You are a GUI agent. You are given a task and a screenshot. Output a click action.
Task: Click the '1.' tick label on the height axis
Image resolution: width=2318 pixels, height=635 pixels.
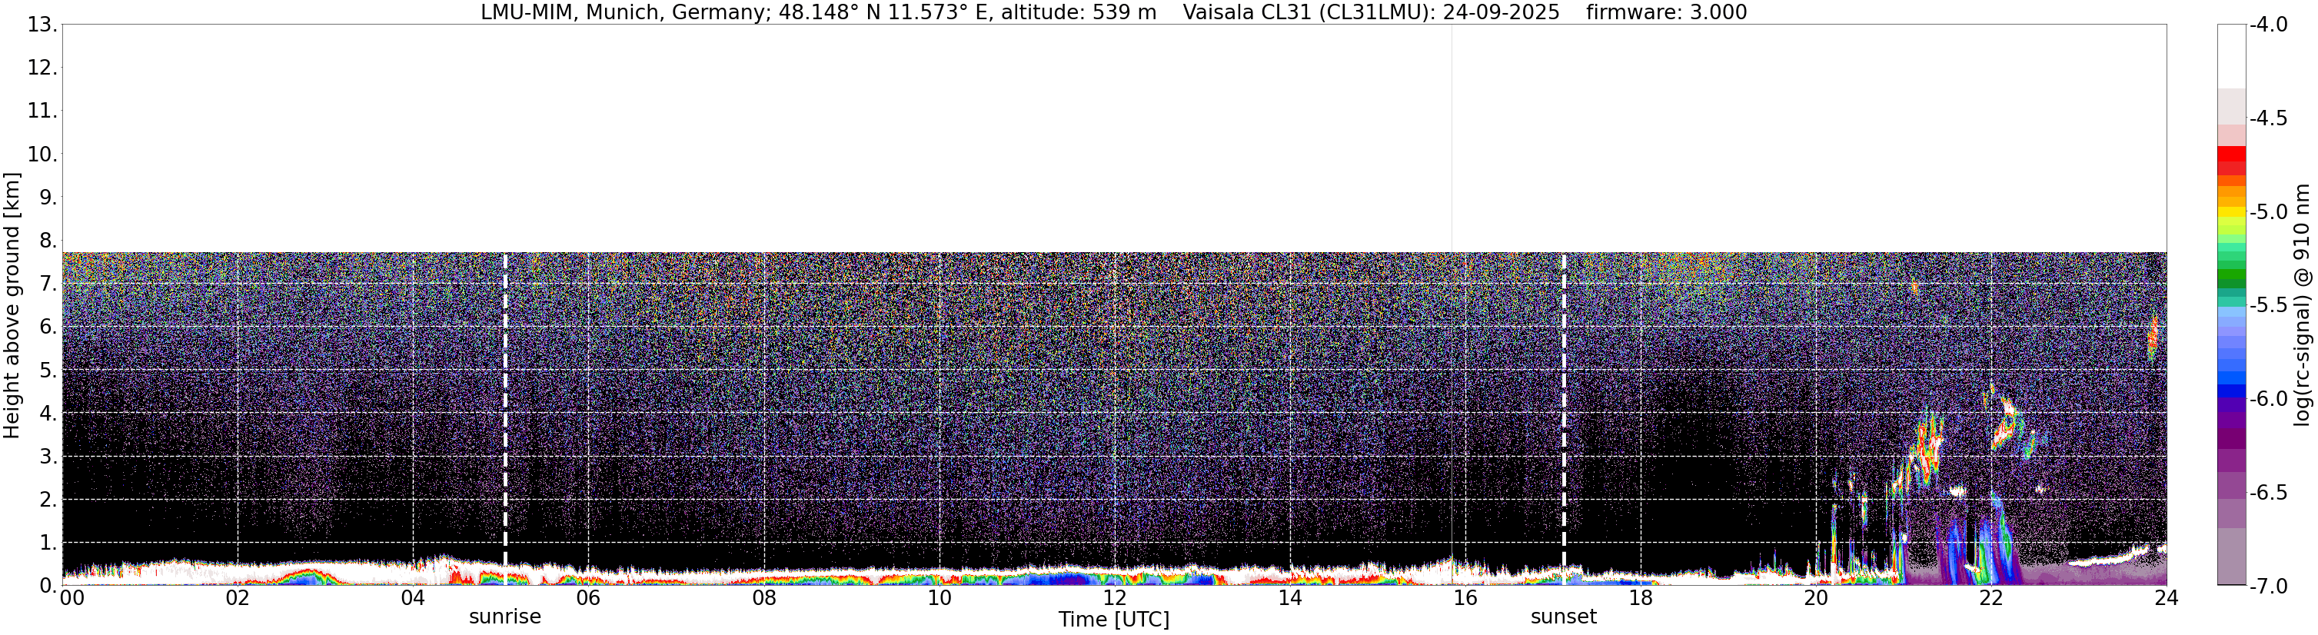click(x=48, y=544)
